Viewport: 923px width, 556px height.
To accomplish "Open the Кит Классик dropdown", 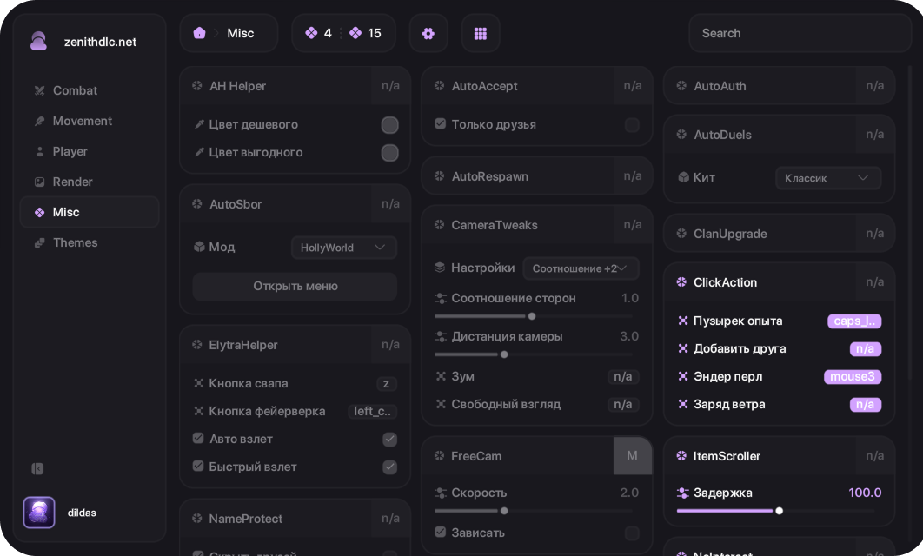I will (827, 178).
